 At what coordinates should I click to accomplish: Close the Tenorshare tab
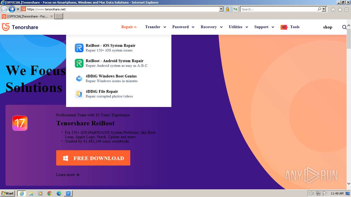coord(52,16)
